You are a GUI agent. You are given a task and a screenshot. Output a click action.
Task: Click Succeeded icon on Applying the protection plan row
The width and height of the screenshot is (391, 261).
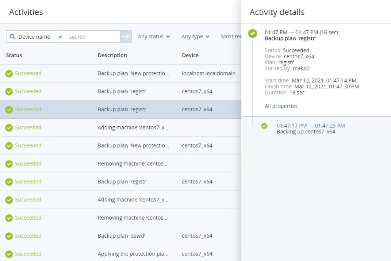(x=10, y=253)
